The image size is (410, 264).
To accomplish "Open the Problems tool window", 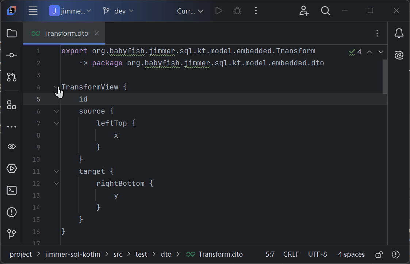I will point(12,212).
